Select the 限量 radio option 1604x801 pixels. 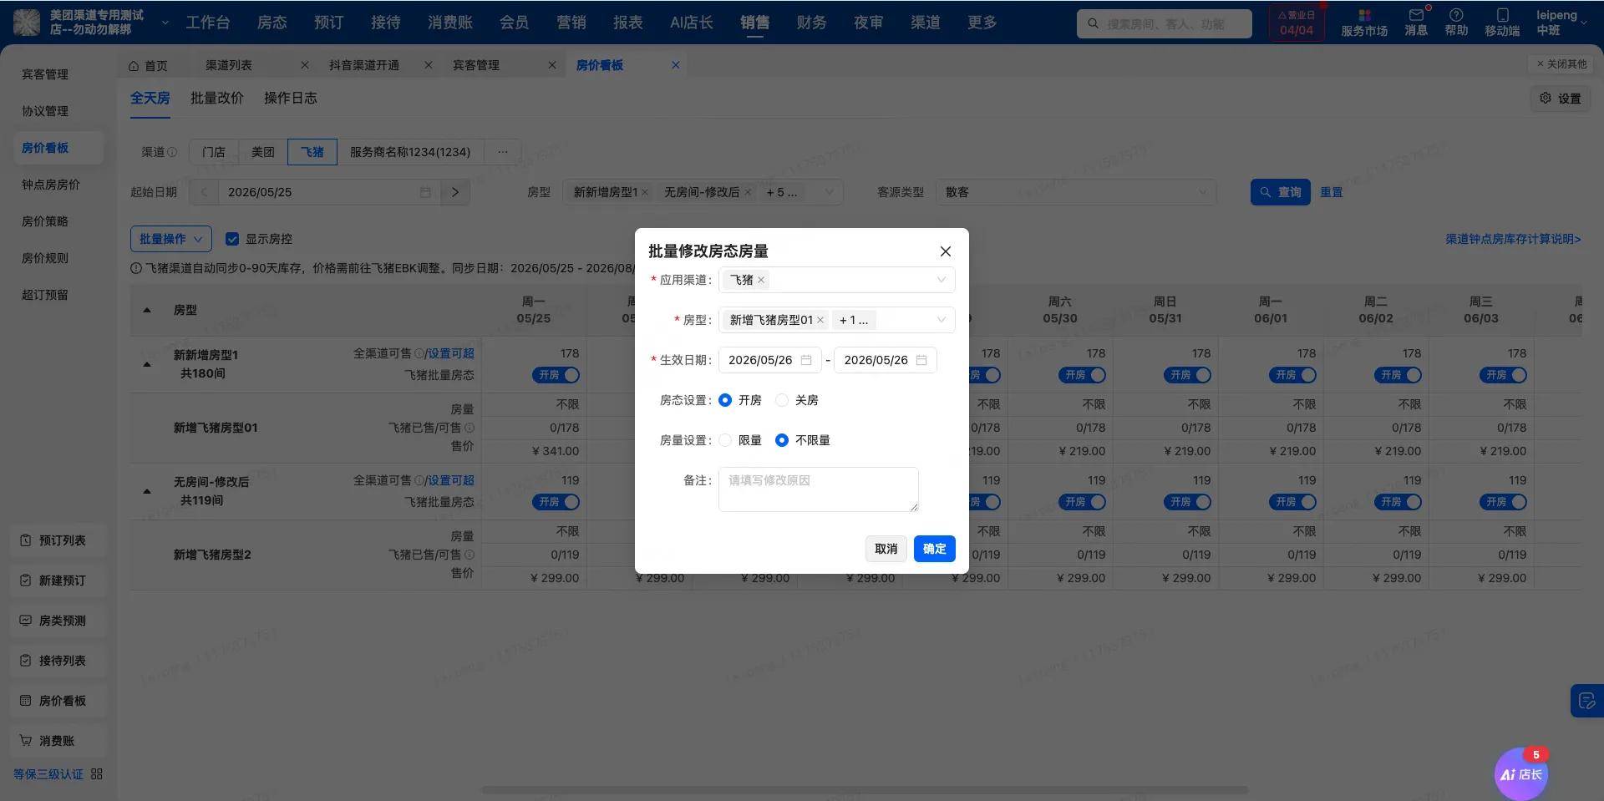click(725, 440)
